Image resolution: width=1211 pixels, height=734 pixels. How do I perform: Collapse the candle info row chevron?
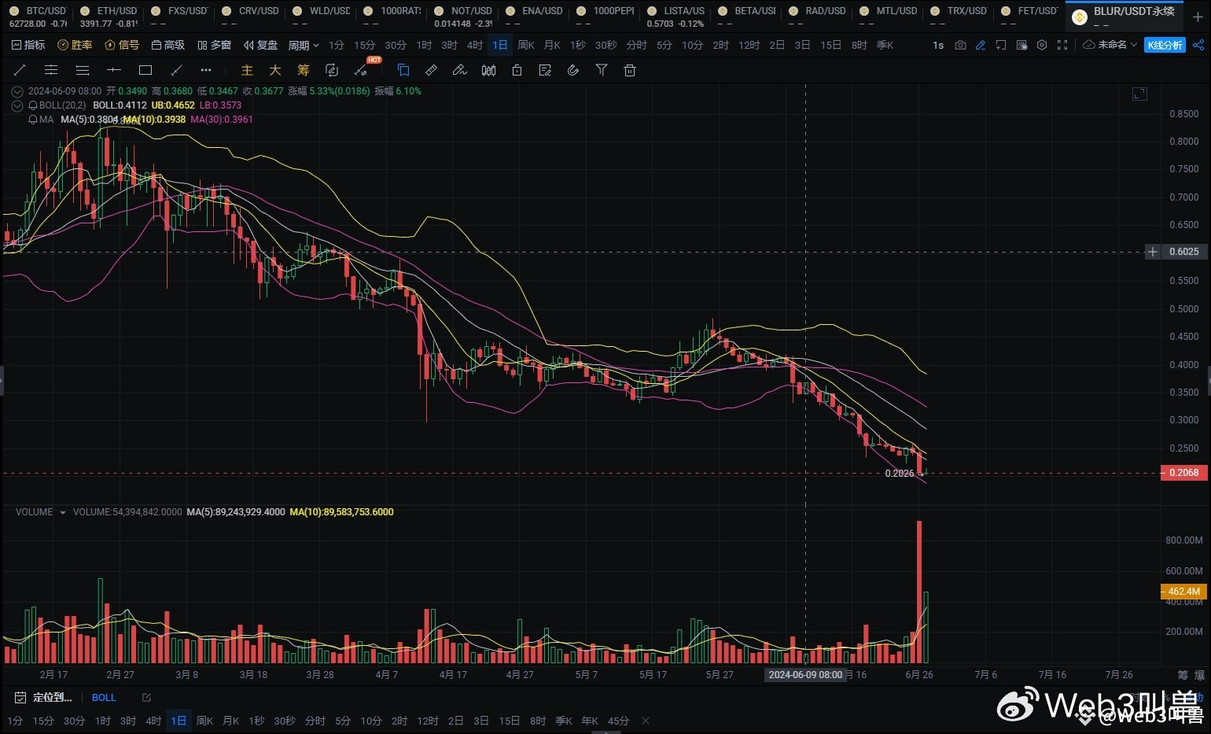pyautogui.click(x=17, y=91)
